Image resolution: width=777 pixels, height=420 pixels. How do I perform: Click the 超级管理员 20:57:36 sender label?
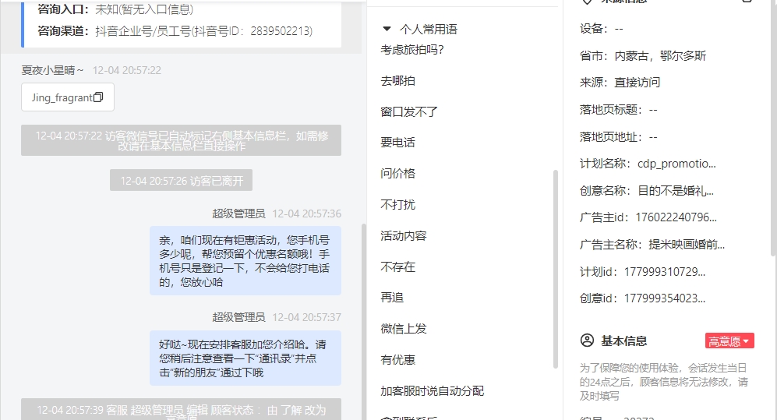pyautogui.click(x=238, y=214)
